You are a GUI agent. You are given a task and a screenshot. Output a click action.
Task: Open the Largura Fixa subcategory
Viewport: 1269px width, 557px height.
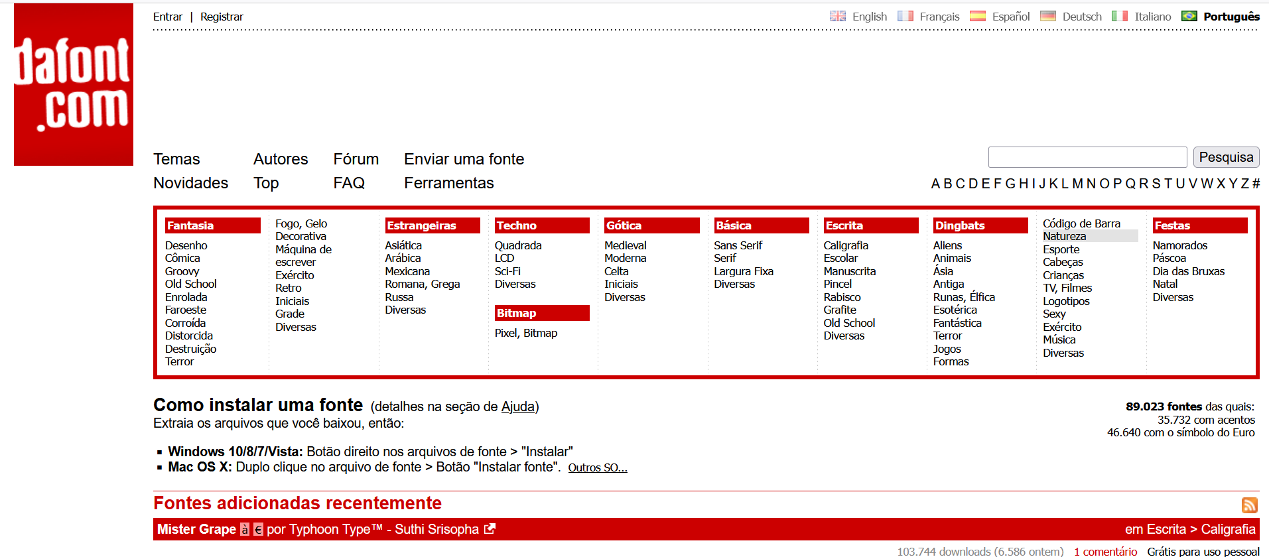tap(744, 271)
